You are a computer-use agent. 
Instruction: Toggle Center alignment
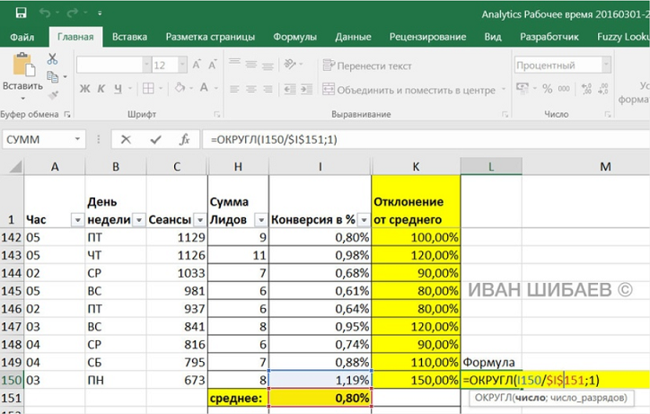[250, 89]
